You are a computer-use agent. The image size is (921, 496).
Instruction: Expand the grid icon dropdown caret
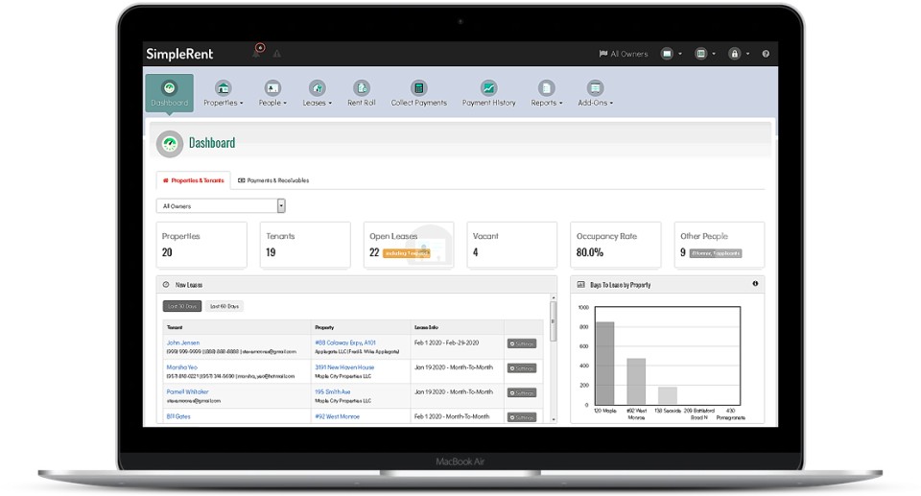tap(714, 54)
